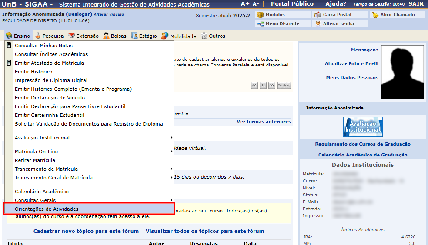This screenshot has height=245, width=428.
Task: Expand the Matrícula On-Line submenu
Action: coord(171,152)
